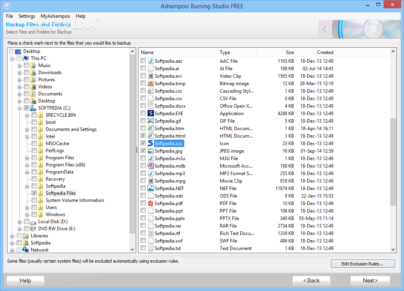
Task: Open the Help menu in menu bar
Action: 80,16
